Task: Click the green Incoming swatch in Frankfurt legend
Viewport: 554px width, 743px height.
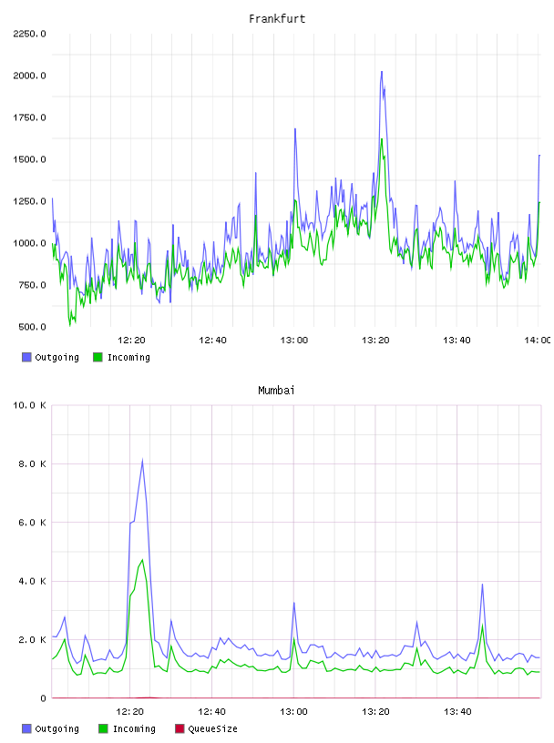Action: coord(97,357)
